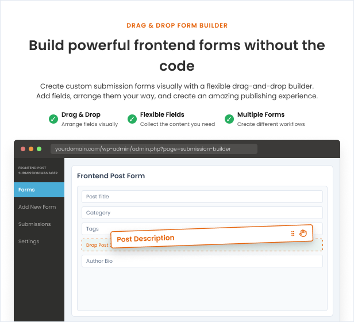
Task: Click the Author Bio field
Action: click(x=202, y=261)
